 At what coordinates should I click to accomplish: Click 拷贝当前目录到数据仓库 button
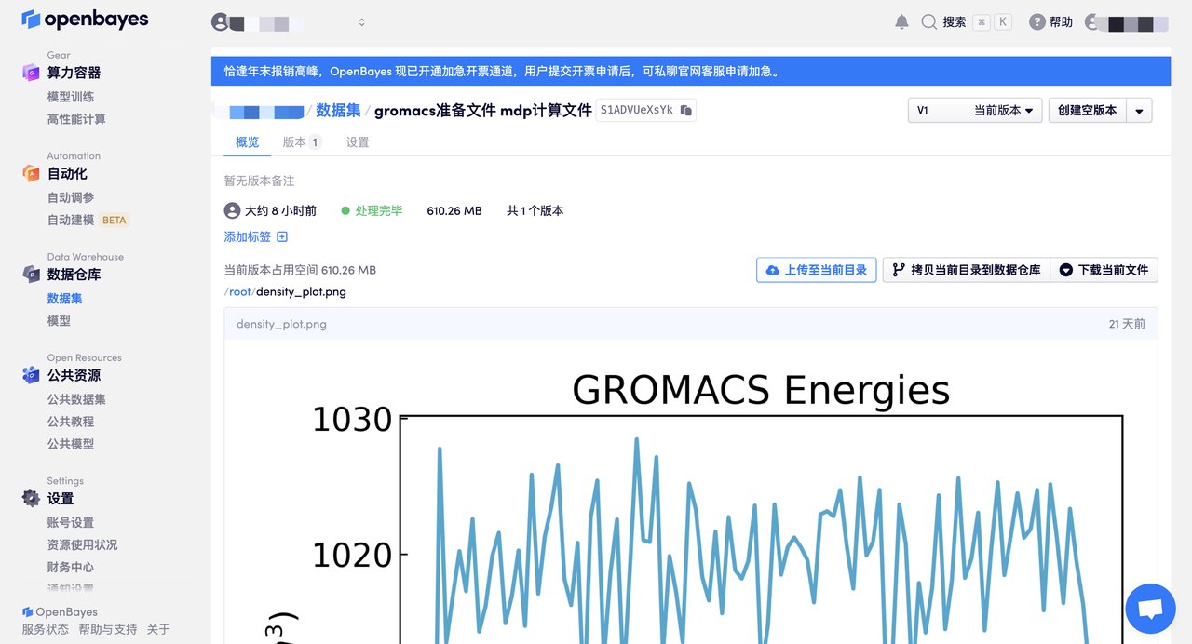point(966,270)
